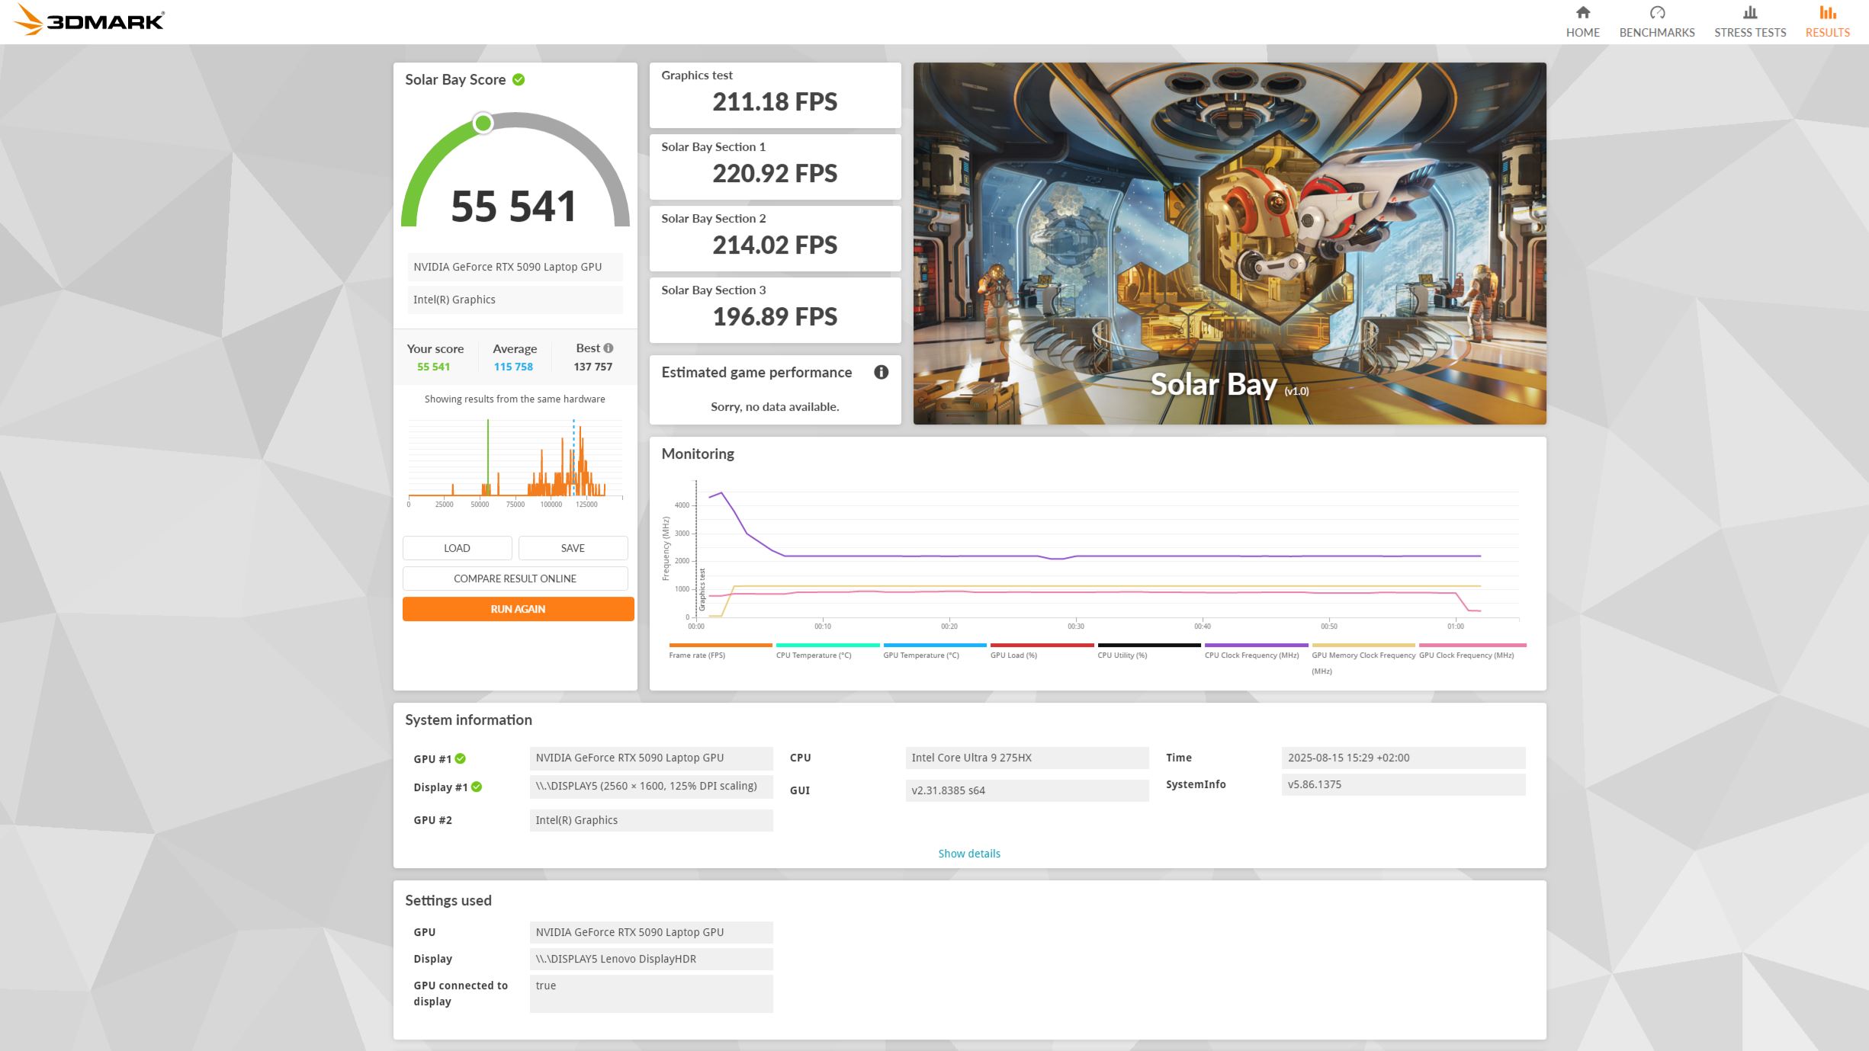Select the HOME menu label

pyautogui.click(x=1583, y=33)
